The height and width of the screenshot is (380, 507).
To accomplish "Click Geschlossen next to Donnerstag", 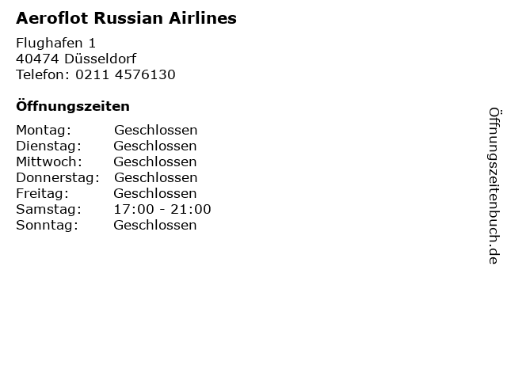I will [155, 177].
